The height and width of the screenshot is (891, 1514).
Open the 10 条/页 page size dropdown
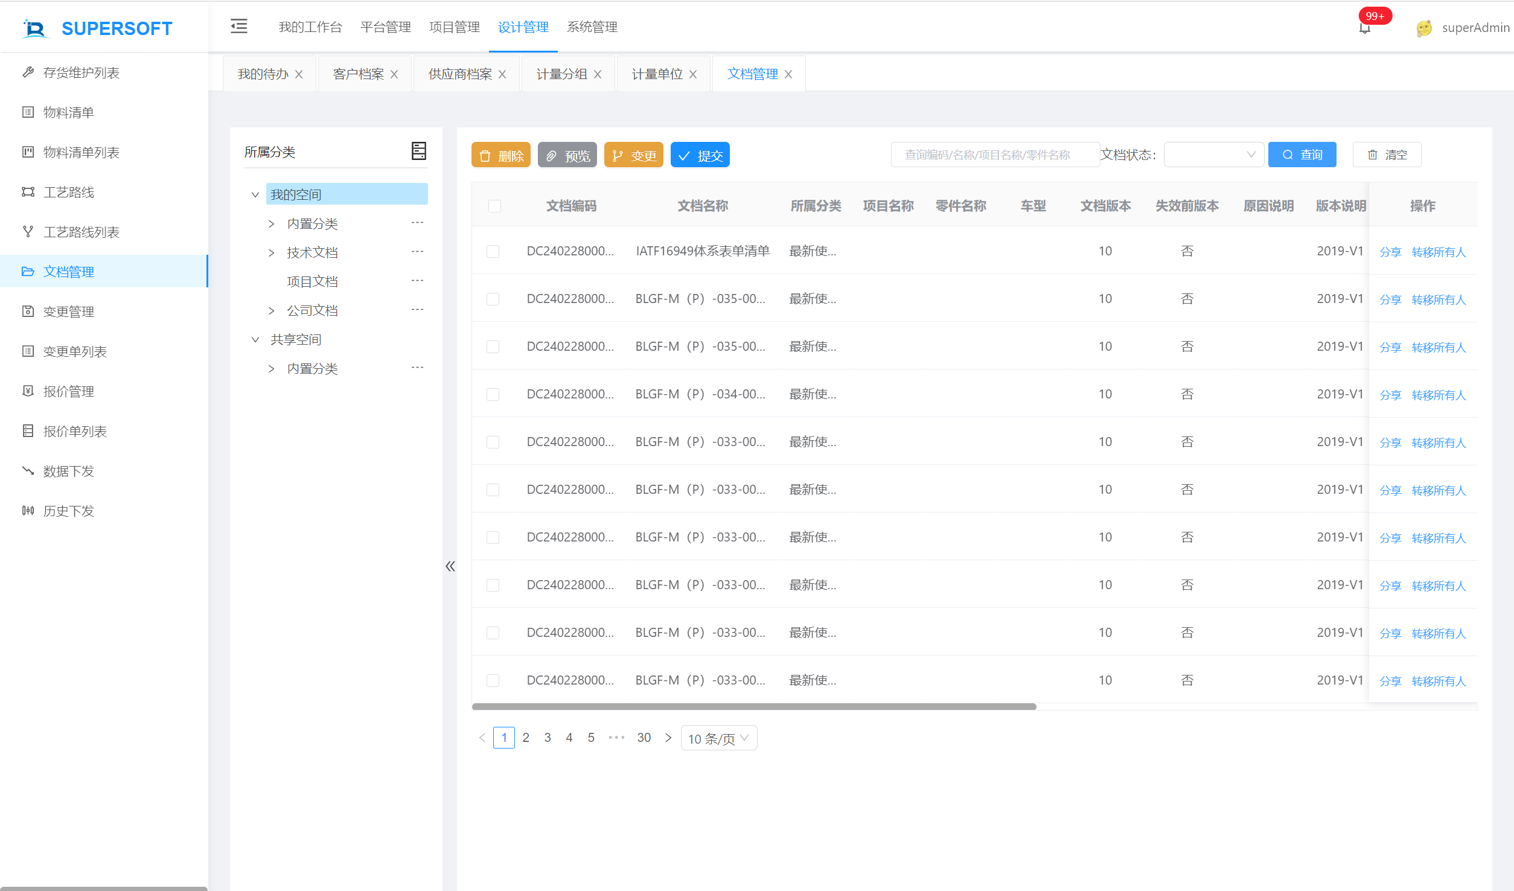pyautogui.click(x=718, y=738)
